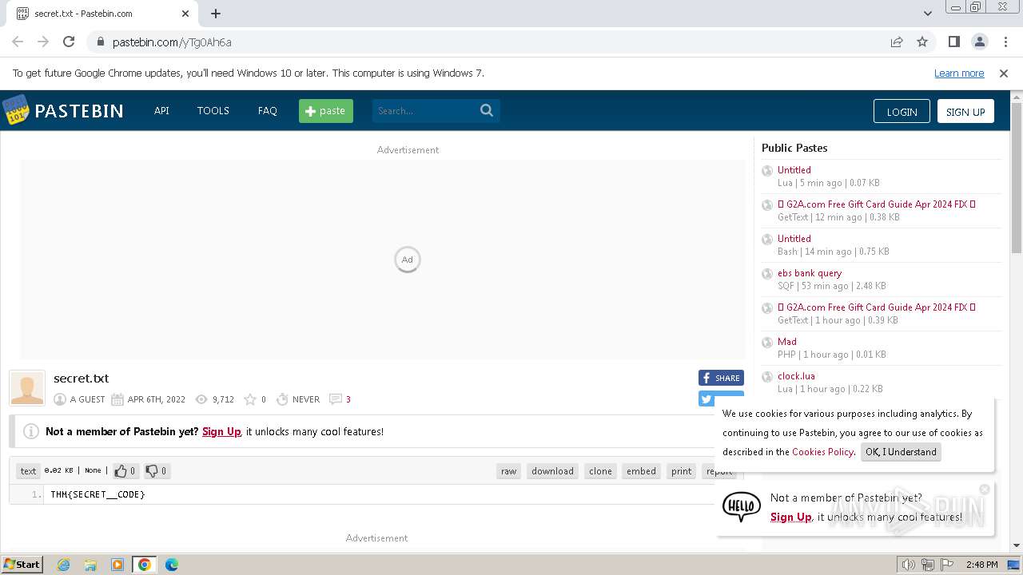Open the Cookies Policy link
Viewport: 1023px width, 575px height.
click(822, 452)
